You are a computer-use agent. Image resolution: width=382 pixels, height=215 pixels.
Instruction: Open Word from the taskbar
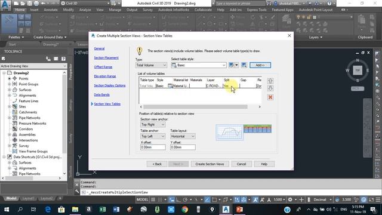click(x=116, y=210)
